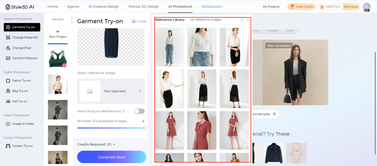The height and width of the screenshot is (166, 377).
Task: Choose reference: close-up white blouse and denim
Action: [x=202, y=47]
